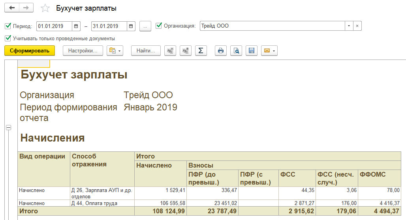The image size is (406, 220).
Task: Collapse all report groups icon
Action: click(171, 50)
